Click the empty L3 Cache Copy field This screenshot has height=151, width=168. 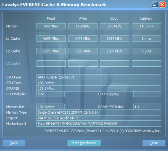coord(115,63)
